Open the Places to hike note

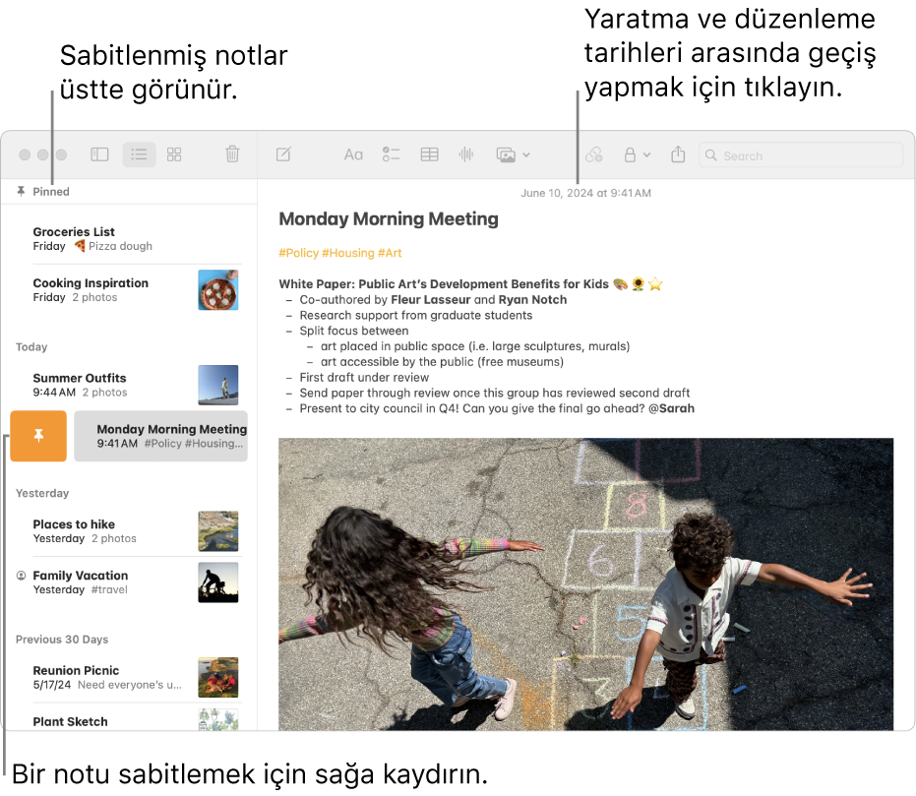pos(129,531)
